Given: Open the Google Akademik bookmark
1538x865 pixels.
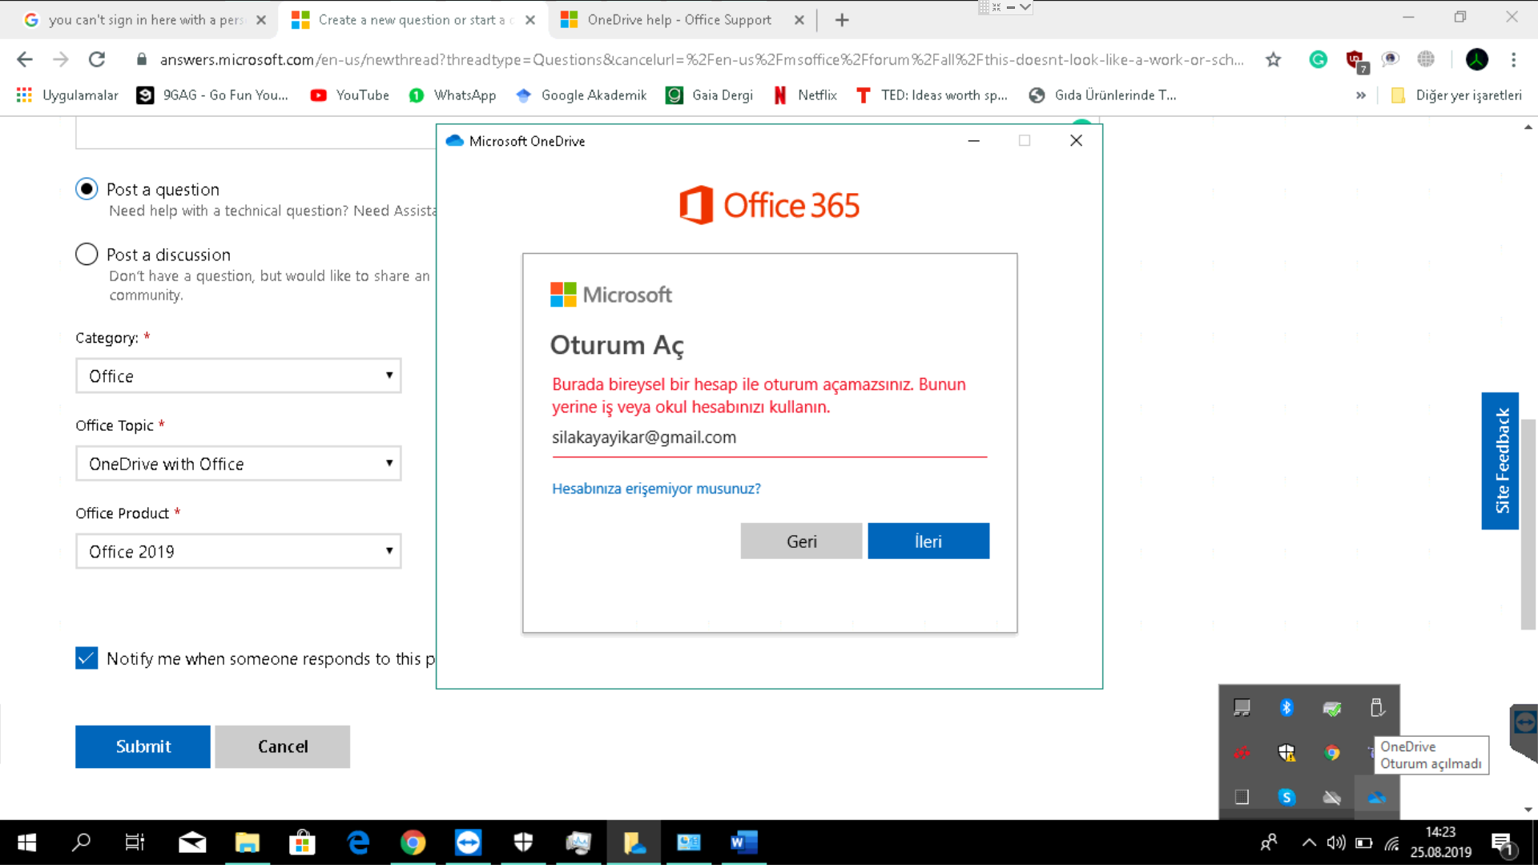Looking at the screenshot, I should [582, 95].
